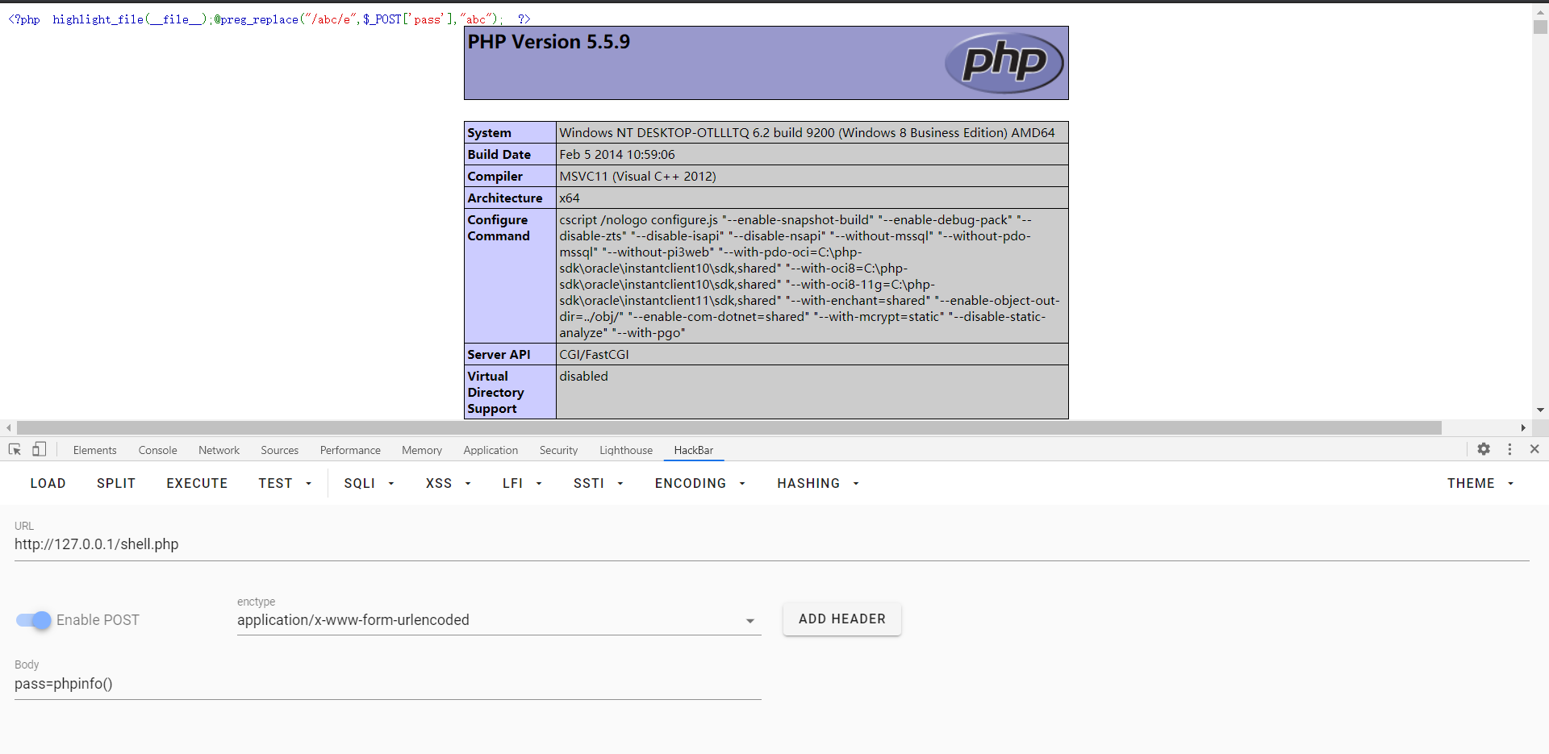Click the horizontal page scrollbar
This screenshot has height=754, width=1549.
[729, 427]
